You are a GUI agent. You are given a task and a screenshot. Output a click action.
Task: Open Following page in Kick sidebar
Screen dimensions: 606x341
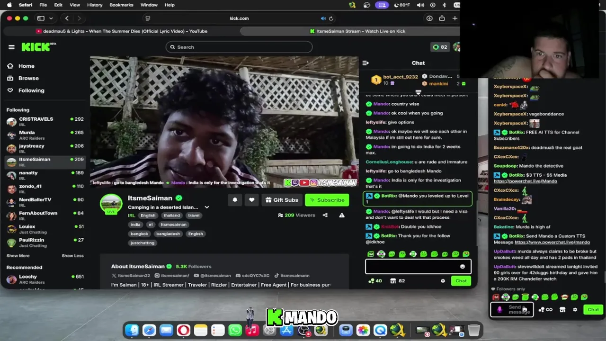pyautogui.click(x=31, y=90)
